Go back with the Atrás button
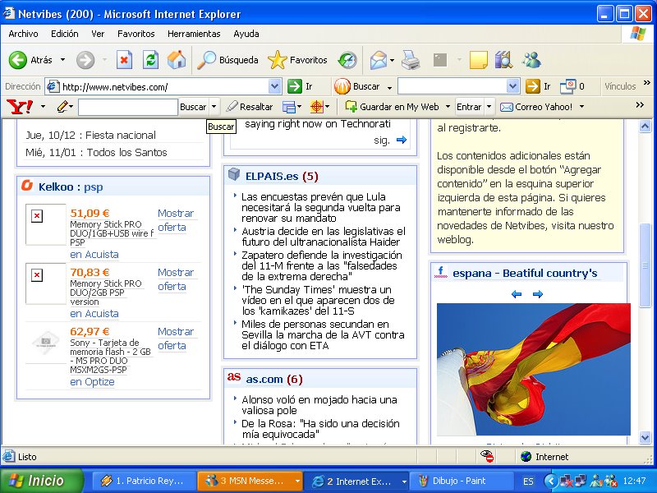The height and width of the screenshot is (493, 657). pos(30,60)
